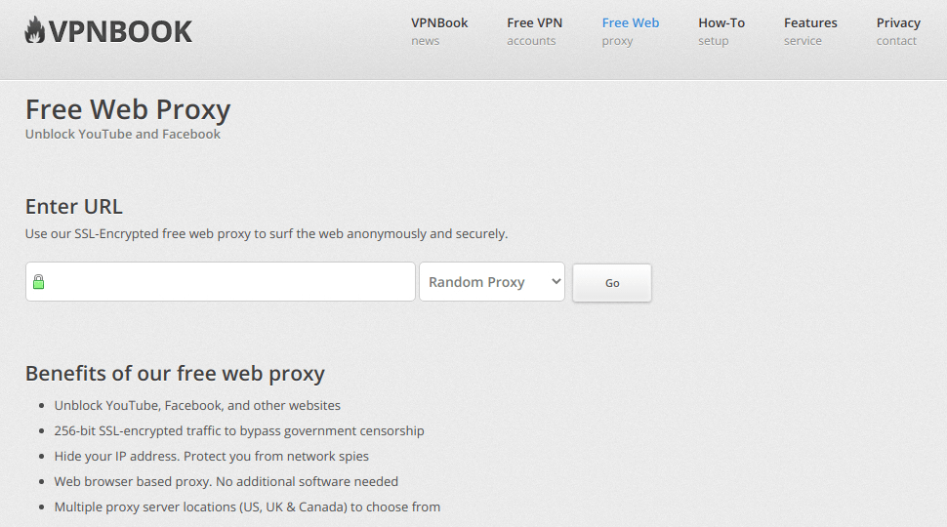This screenshot has height=527, width=947.
Task: Open the Features service menu item
Action: 810,31
